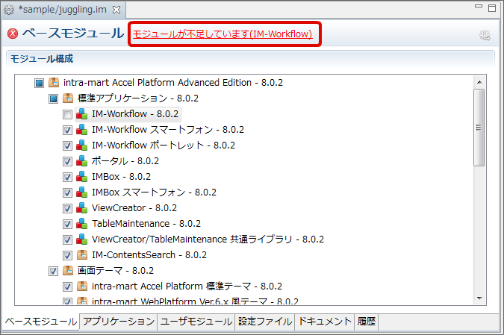Click the blocks icon for IM-Workflow スマートフォン
Image resolution: width=504 pixels, height=335 pixels.
coord(82,130)
